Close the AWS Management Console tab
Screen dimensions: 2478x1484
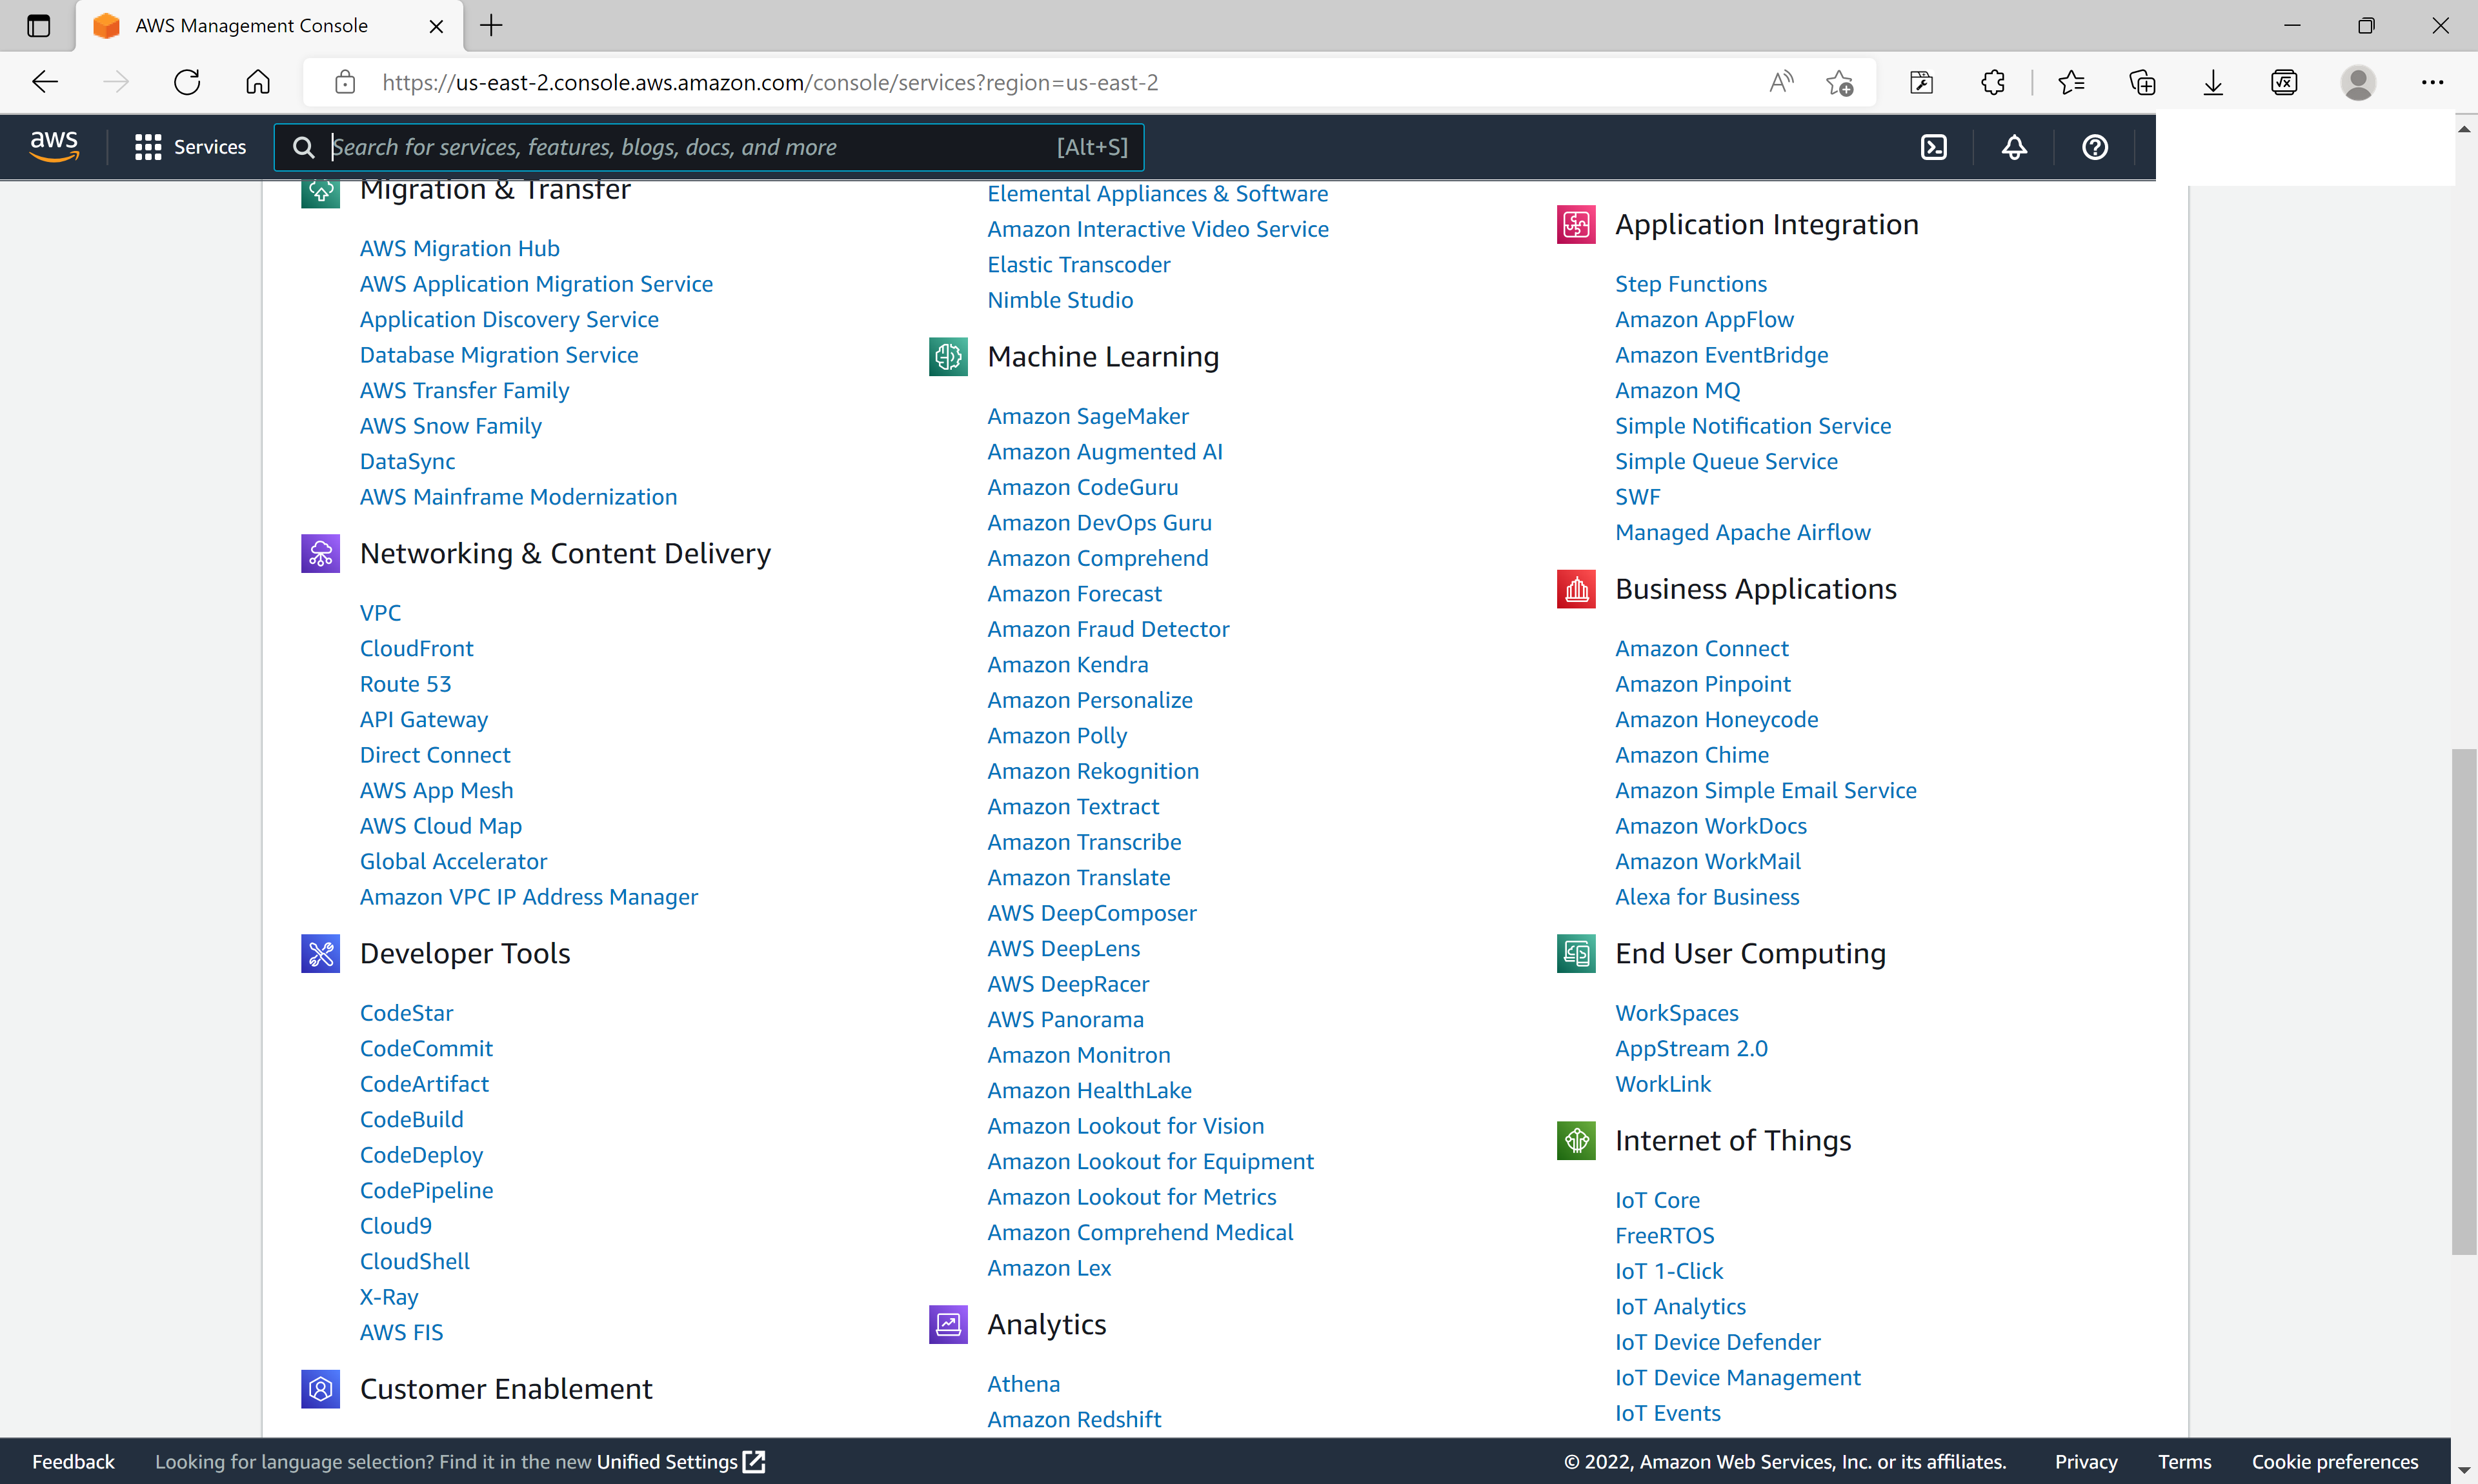tap(436, 26)
